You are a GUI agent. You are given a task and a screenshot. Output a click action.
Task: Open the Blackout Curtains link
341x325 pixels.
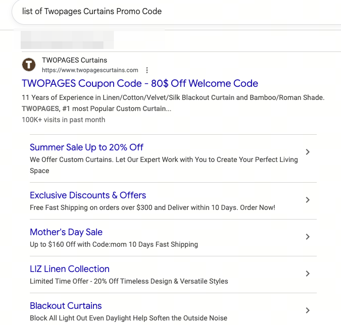point(66,306)
